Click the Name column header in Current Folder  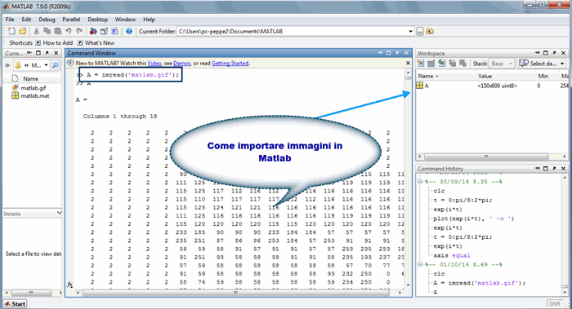click(31, 78)
